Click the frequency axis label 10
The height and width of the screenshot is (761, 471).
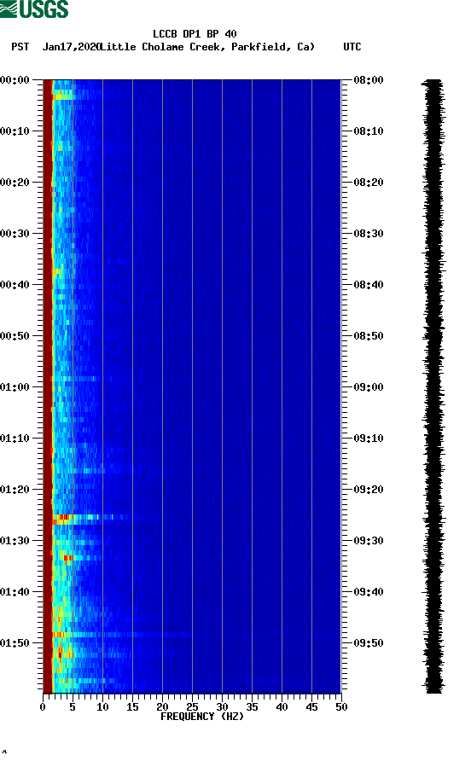tap(102, 707)
